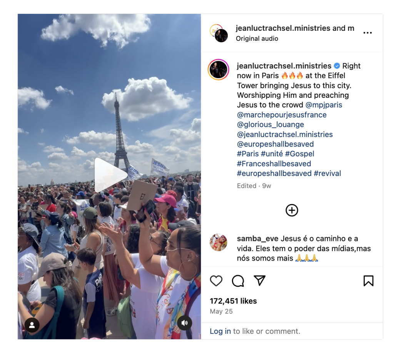Open the three-dot more options menu
The image size is (394, 348).
coord(367,33)
